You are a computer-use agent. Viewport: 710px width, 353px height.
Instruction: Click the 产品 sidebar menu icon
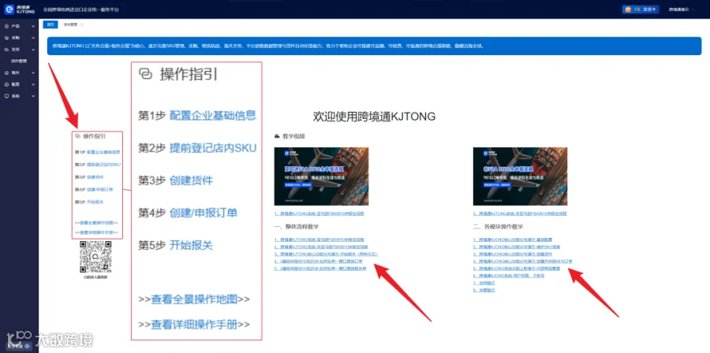[6, 26]
